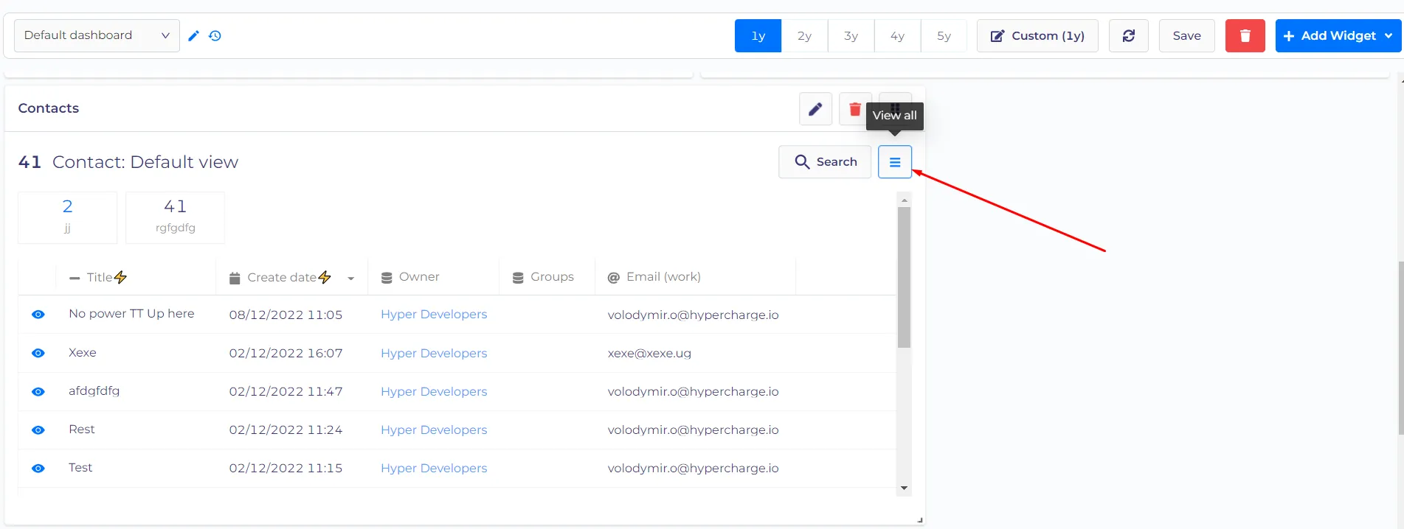Viewport: 1404px width, 529px height.
Task: Click the 02/12/2022 16:07 date cell
Action: coord(286,353)
